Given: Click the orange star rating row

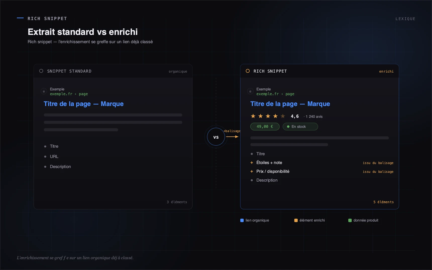Looking at the screenshot, I should point(268,116).
